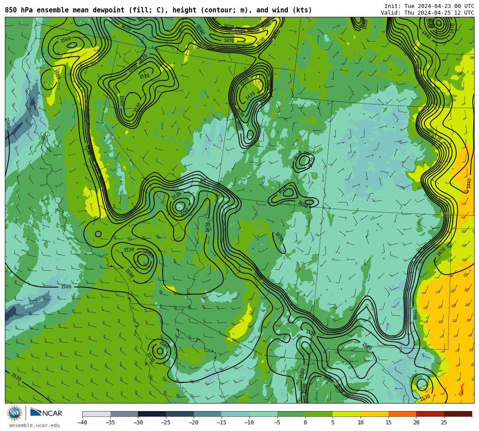Pick the -40 to -35 light gray swatch

[97, 414]
